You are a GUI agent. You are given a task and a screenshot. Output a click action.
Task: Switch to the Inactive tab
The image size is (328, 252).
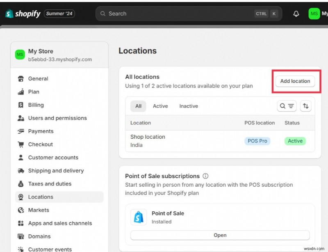click(x=189, y=106)
